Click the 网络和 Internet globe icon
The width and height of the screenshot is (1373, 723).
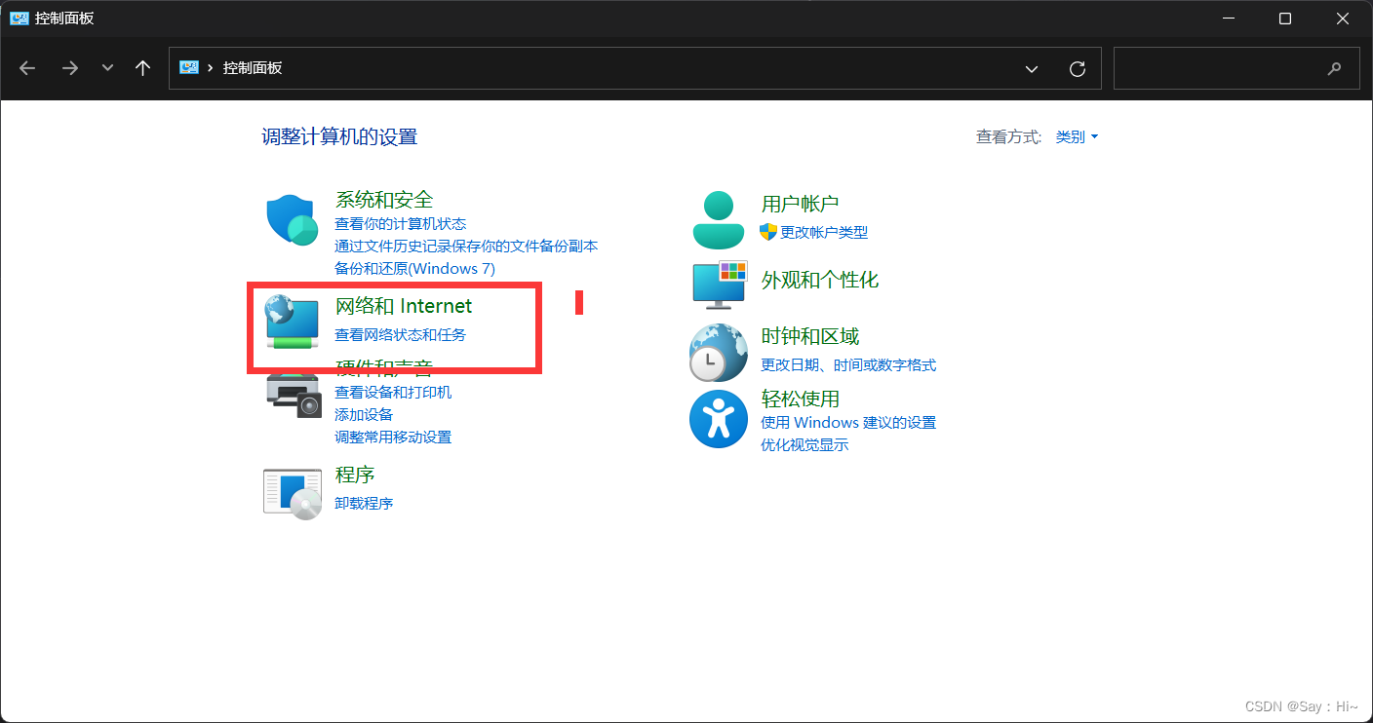[x=291, y=323]
